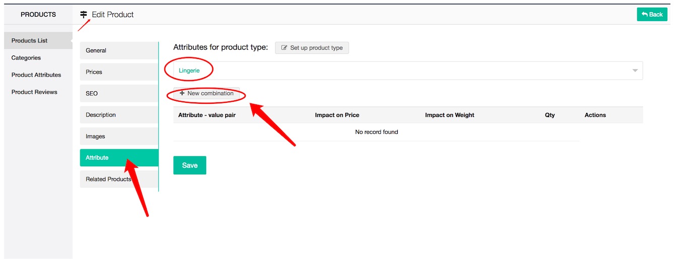
Task: Select the active Attribute tab
Action: (x=97, y=158)
